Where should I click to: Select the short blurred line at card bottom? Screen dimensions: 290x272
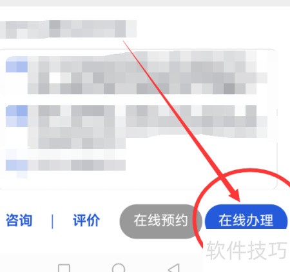point(77,165)
